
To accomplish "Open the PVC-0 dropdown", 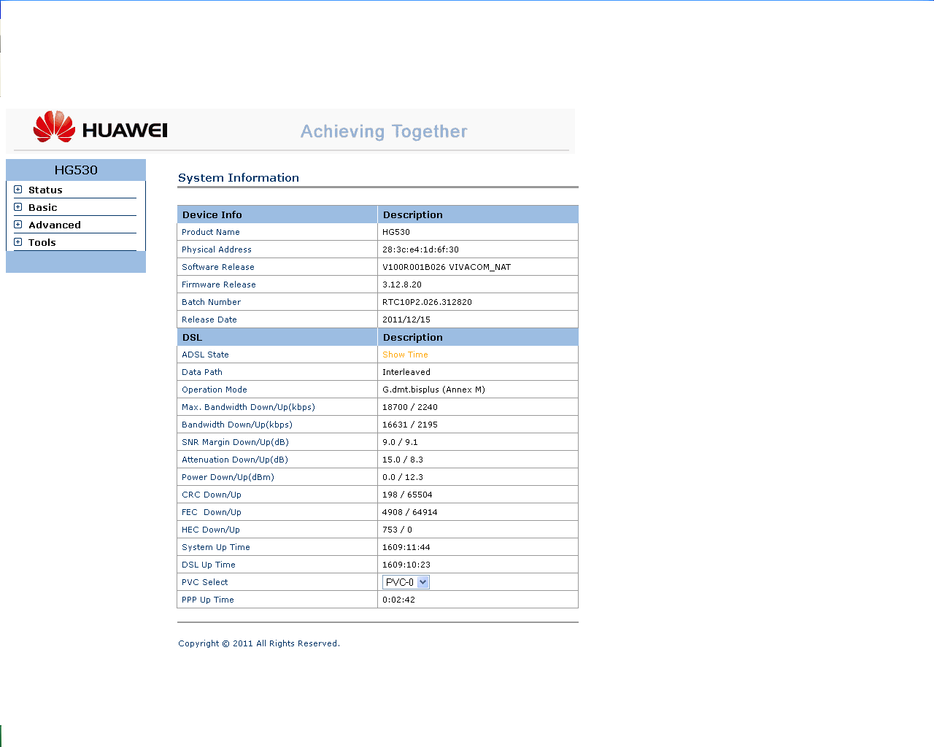I will coord(406,582).
